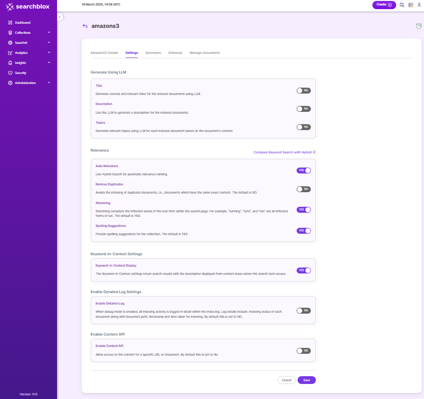Click the Spelling Suggestions label
Viewport: 424px width, 399px height.
(110, 226)
